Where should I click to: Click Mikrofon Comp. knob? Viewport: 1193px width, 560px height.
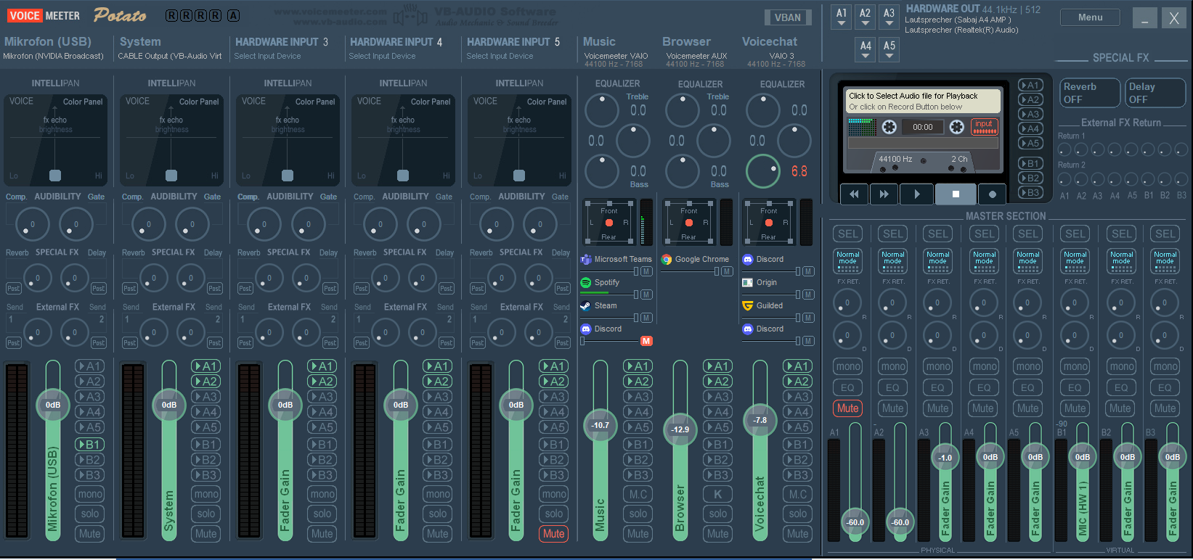coord(32,224)
